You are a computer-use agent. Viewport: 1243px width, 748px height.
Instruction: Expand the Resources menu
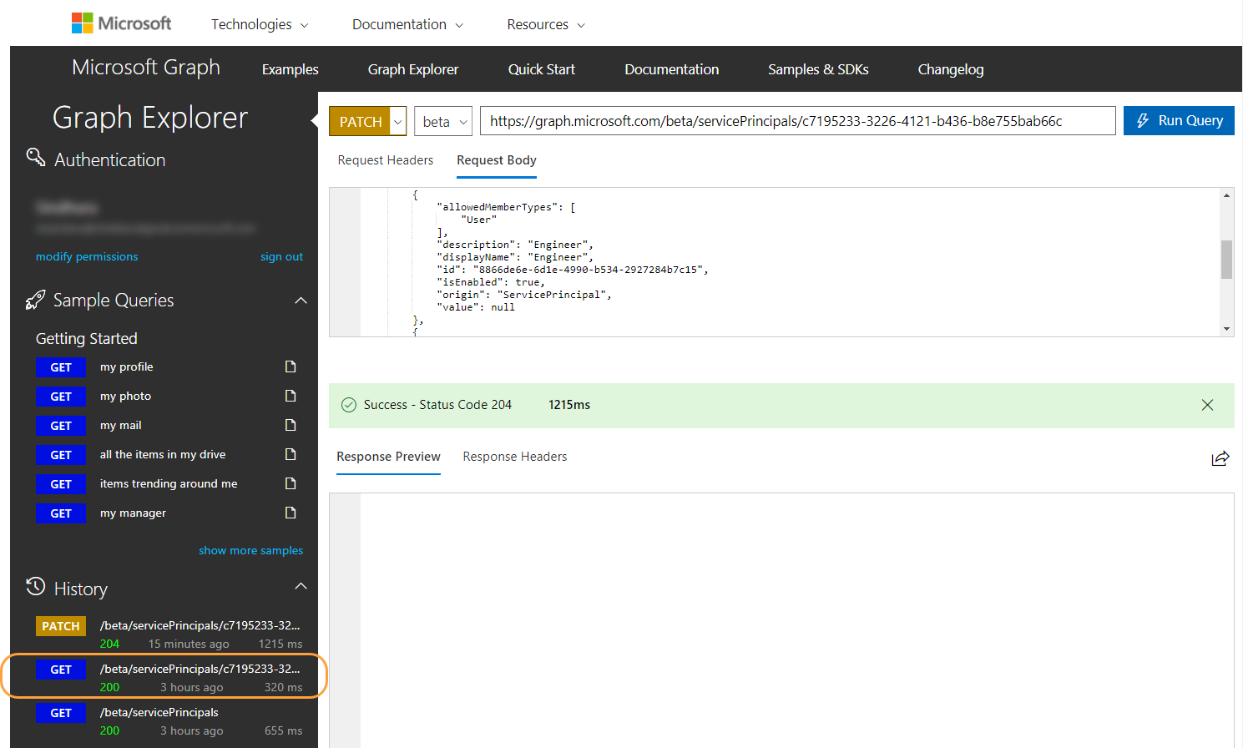coord(546,24)
